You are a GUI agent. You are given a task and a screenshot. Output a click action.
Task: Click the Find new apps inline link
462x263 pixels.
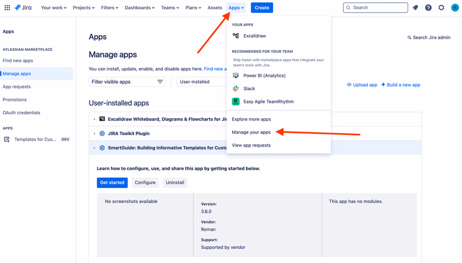point(215,69)
